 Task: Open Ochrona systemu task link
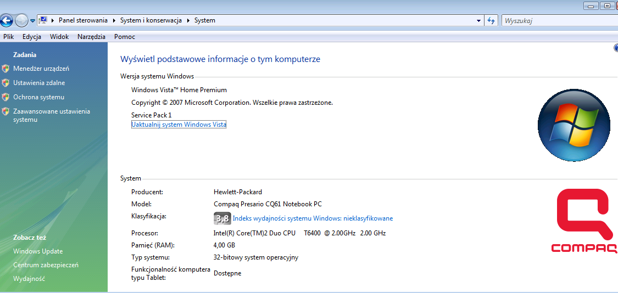[x=38, y=97]
